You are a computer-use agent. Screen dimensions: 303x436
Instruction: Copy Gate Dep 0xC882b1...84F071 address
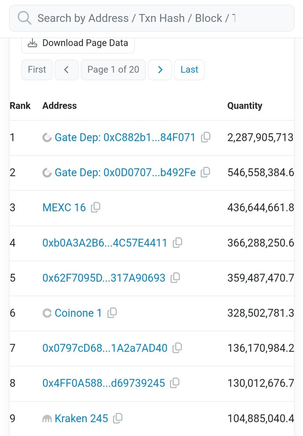pos(206,137)
